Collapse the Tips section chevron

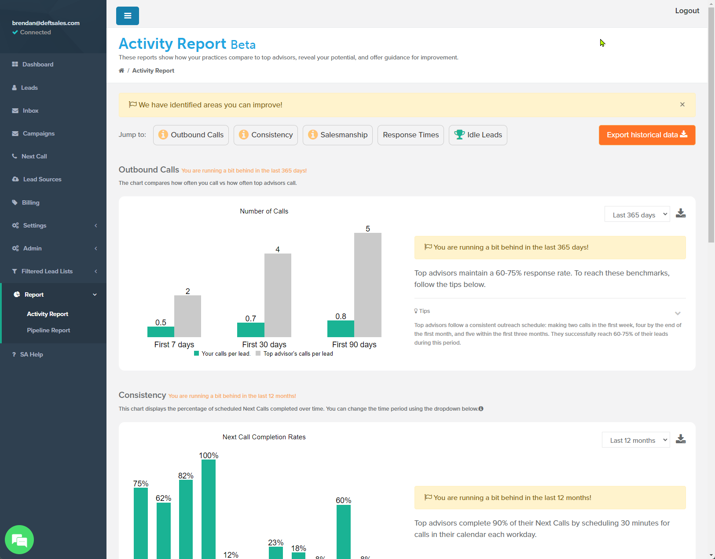(x=678, y=313)
